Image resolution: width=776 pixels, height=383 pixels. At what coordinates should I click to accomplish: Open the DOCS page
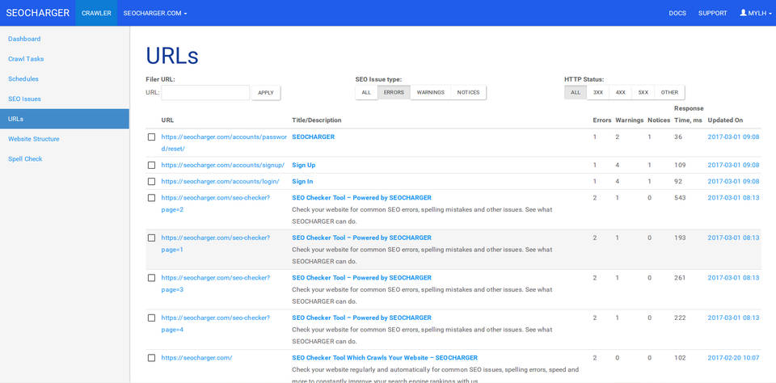677,13
